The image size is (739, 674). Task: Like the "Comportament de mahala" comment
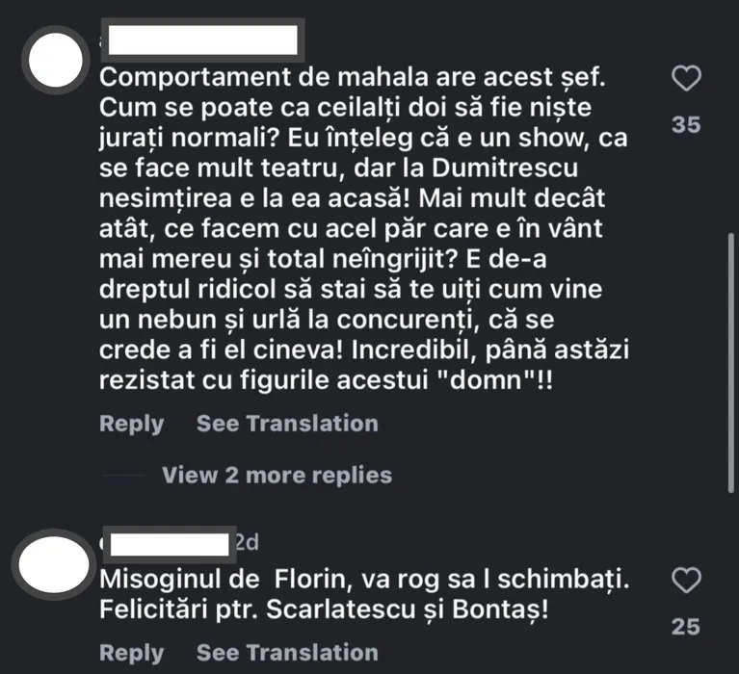pos(685,80)
